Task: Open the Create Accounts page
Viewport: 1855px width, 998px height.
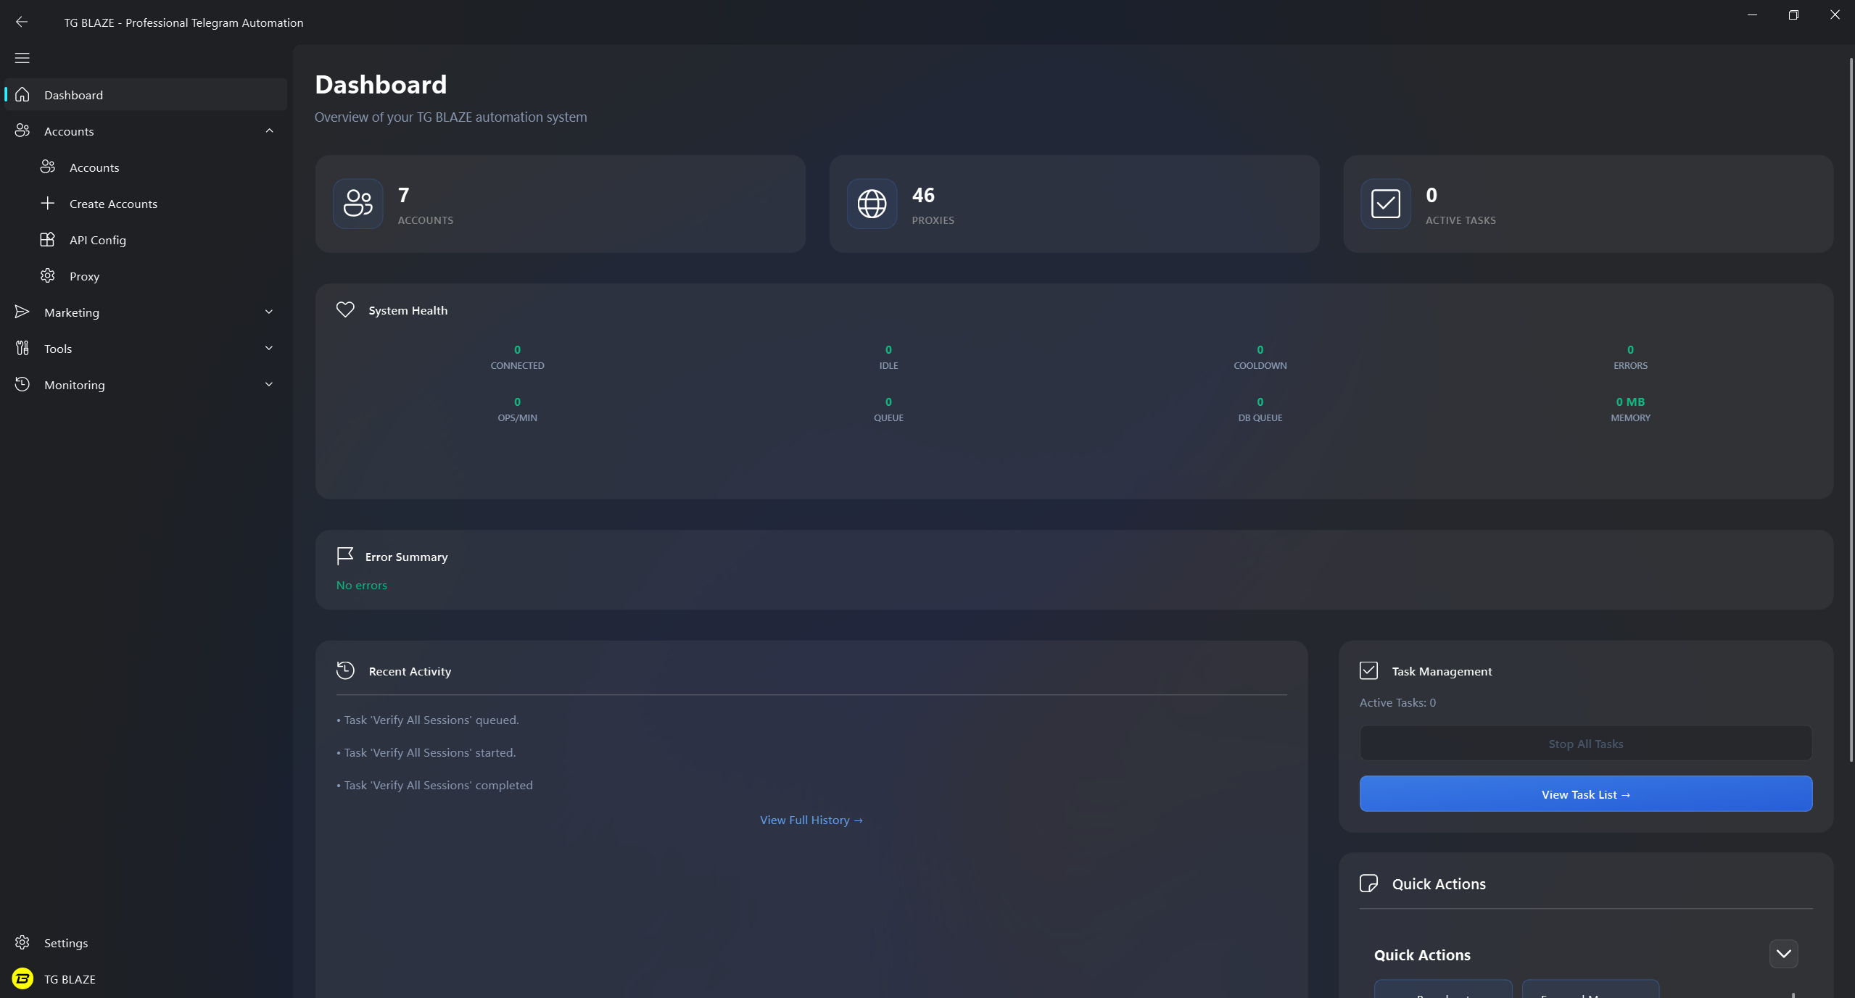Action: (146, 204)
